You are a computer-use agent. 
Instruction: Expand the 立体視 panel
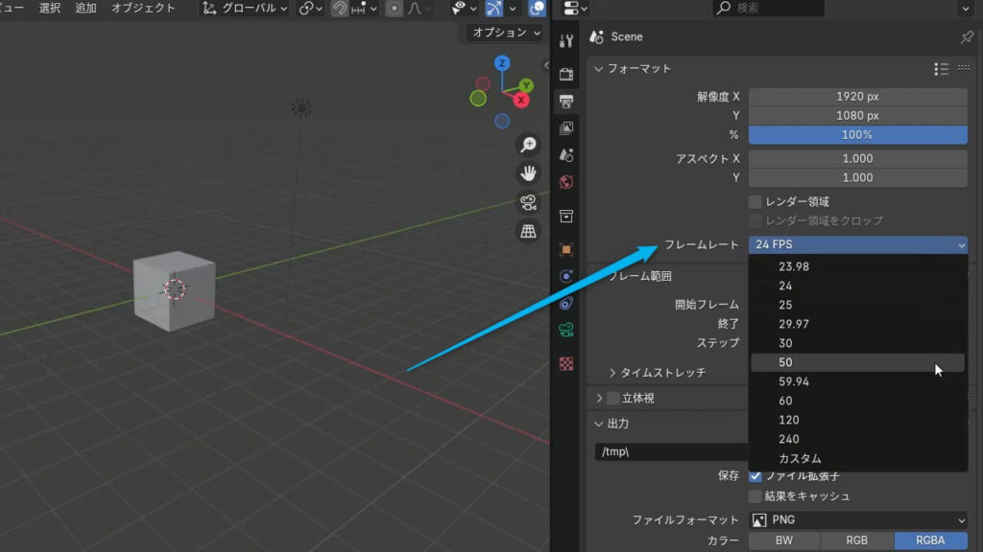599,398
